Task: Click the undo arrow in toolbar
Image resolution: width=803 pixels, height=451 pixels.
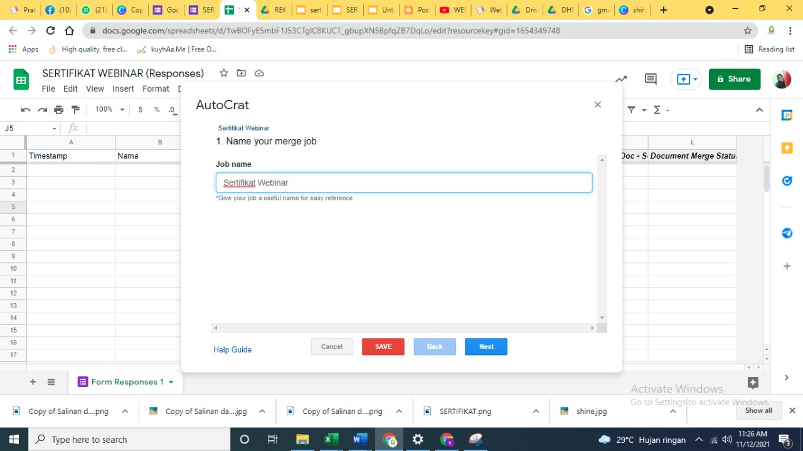Action: pos(26,110)
